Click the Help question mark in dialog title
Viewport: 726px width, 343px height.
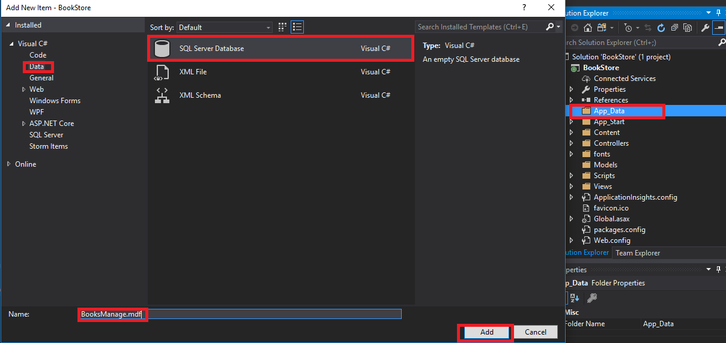coord(524,7)
